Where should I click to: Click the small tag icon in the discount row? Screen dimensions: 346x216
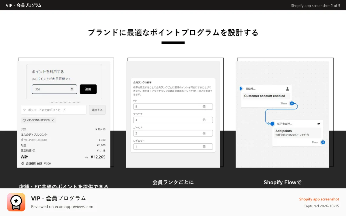[x=22, y=140]
